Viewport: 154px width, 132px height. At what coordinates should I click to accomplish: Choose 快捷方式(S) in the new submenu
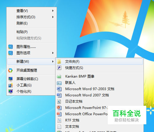pyautogui.click(x=99, y=68)
